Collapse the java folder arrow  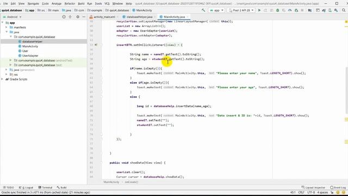click(7, 32)
